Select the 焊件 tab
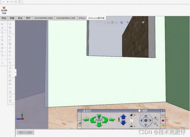Image resolution: width=190 pixels, height=137 pixels. (28, 18)
